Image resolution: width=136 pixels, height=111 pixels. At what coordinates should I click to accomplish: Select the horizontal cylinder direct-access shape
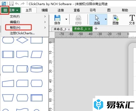(22, 69)
